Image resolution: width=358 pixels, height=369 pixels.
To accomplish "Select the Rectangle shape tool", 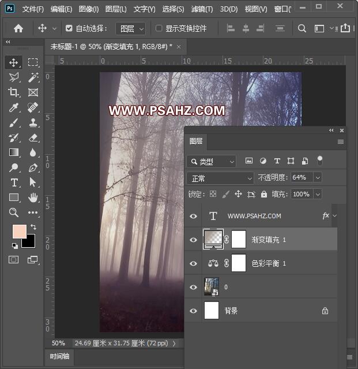I will pyautogui.click(x=14, y=197).
